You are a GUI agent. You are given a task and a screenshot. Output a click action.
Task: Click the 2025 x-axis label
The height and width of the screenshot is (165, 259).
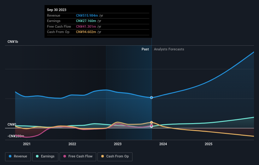[209, 144]
